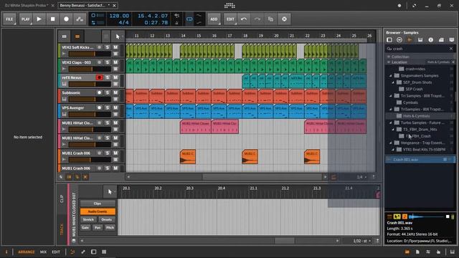
Task: Click the undo arrow icon
Action: (x=244, y=19)
